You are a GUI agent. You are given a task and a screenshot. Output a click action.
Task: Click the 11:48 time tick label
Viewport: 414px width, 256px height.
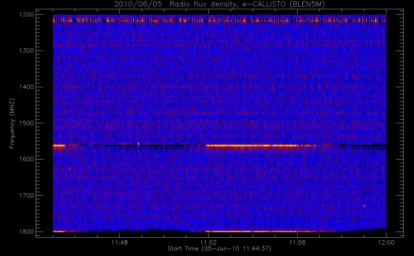(119, 242)
